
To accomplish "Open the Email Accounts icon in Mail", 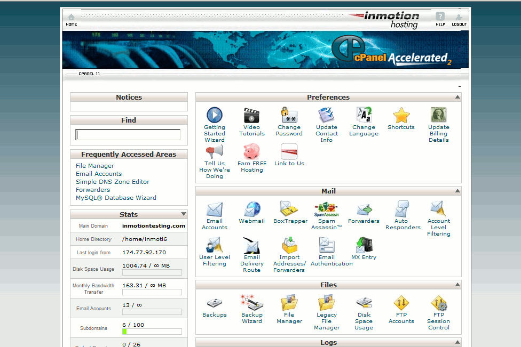I will tap(214, 209).
